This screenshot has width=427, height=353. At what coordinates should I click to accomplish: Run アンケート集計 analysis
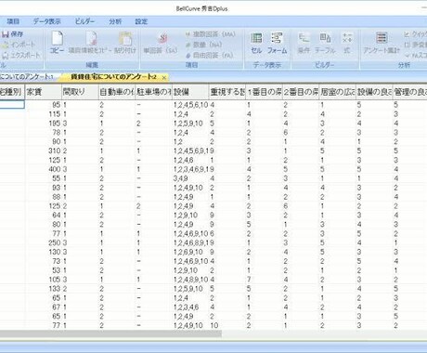pos(382,43)
